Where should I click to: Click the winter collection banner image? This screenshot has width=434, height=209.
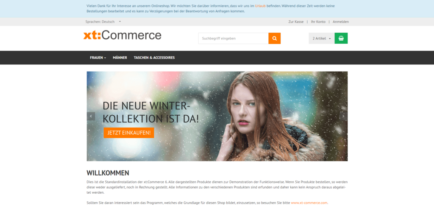(x=217, y=116)
